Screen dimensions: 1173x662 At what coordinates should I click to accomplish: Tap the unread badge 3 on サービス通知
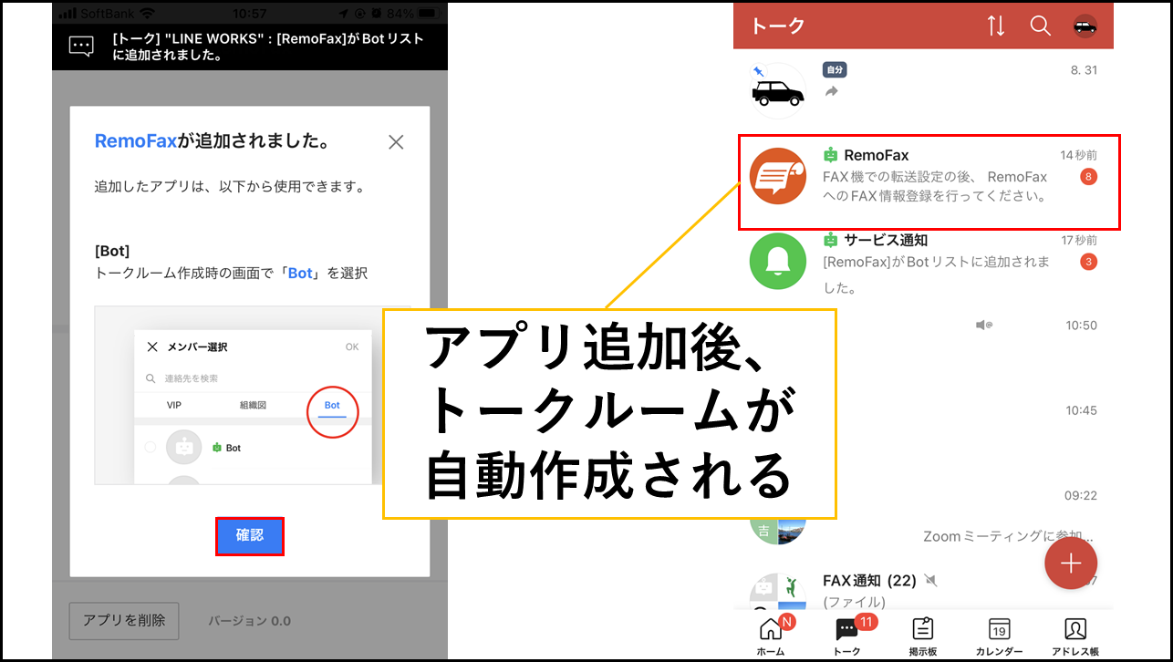(x=1088, y=263)
